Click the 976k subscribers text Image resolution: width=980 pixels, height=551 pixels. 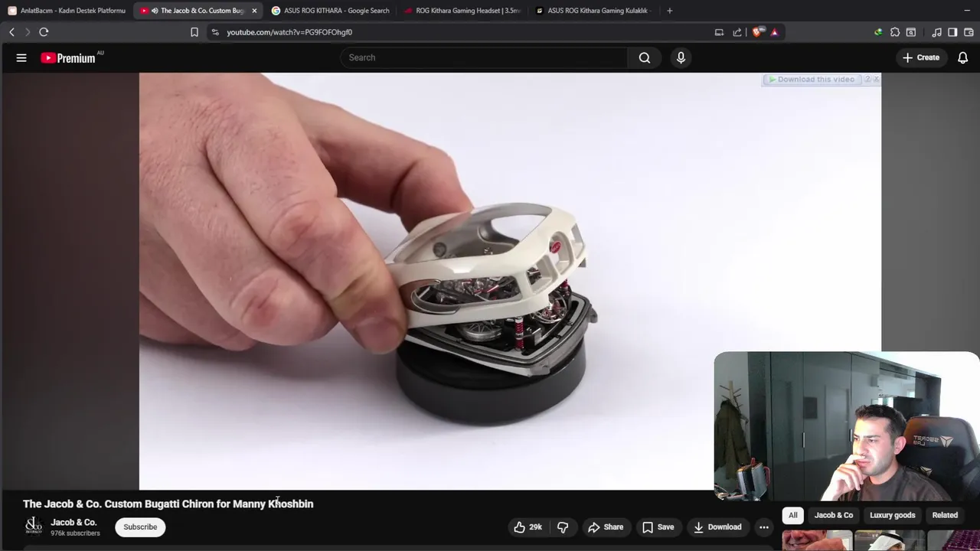coord(75,533)
